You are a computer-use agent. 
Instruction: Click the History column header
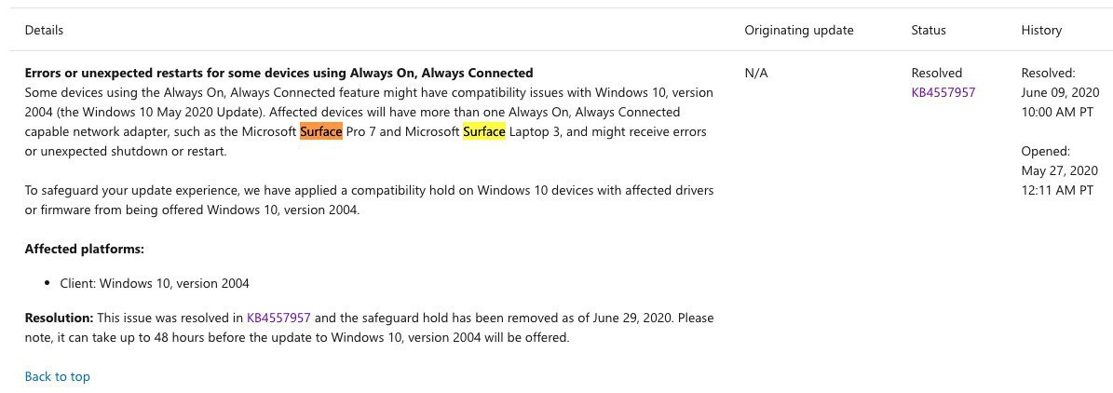pos(1040,30)
